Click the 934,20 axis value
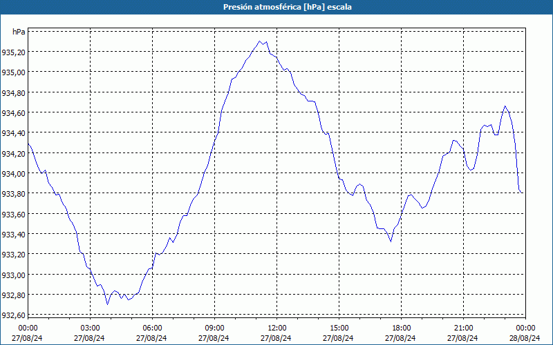Screen dimensions: 553x345 (14, 153)
